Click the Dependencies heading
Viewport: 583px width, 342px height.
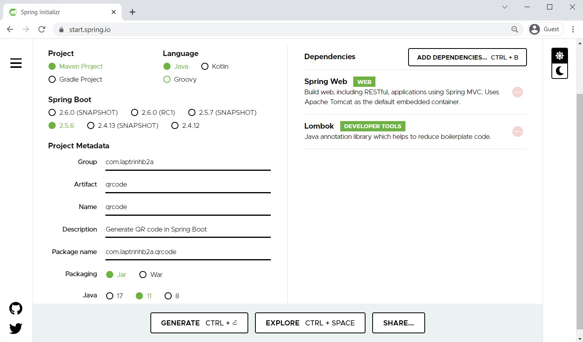(x=330, y=56)
